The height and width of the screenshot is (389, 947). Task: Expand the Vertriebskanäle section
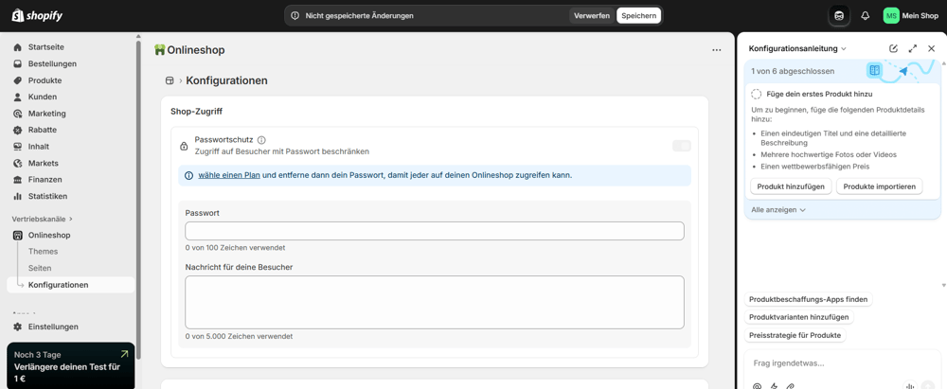[x=42, y=219]
